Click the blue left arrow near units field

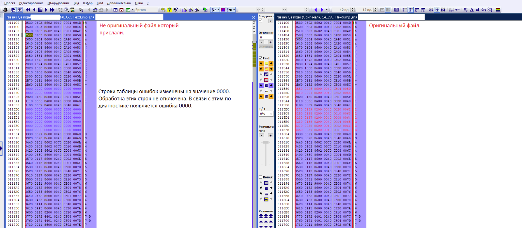[x=315, y=10]
